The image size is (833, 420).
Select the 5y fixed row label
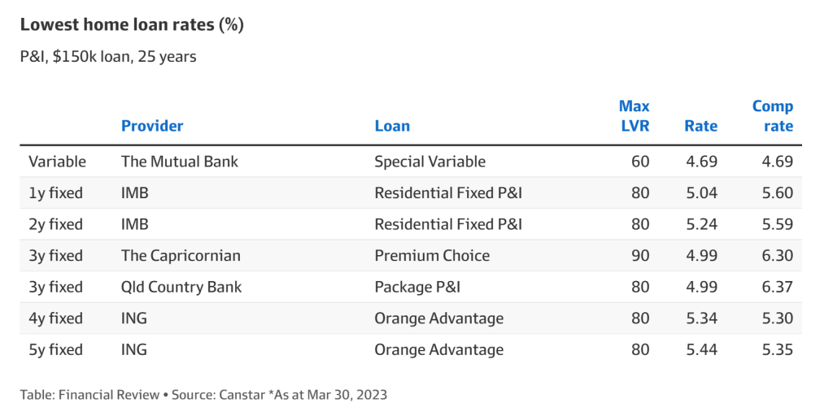[55, 350]
